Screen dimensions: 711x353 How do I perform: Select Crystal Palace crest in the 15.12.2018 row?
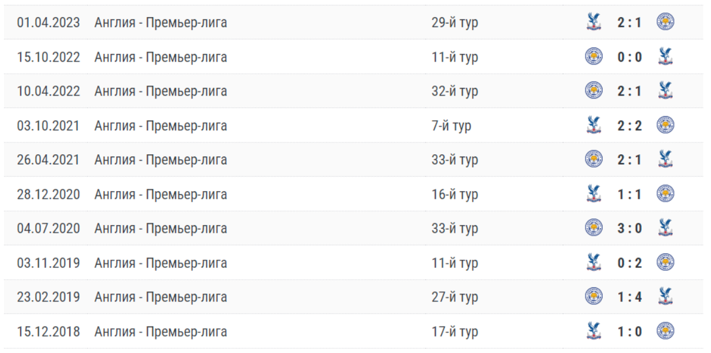pos(594,331)
